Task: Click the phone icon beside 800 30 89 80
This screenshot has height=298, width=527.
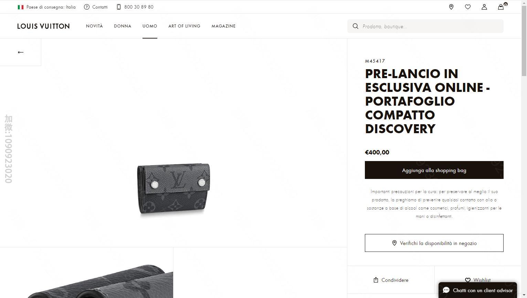Action: pos(119,7)
